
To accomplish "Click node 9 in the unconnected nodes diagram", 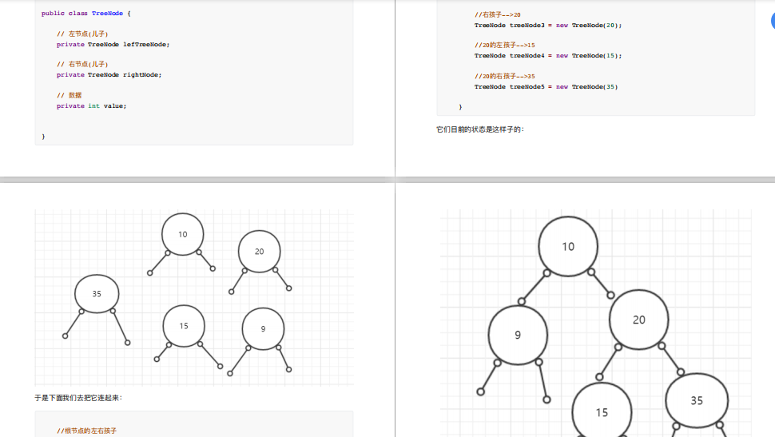I will coord(263,328).
